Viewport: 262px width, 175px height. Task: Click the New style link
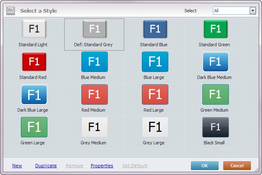click(17, 166)
